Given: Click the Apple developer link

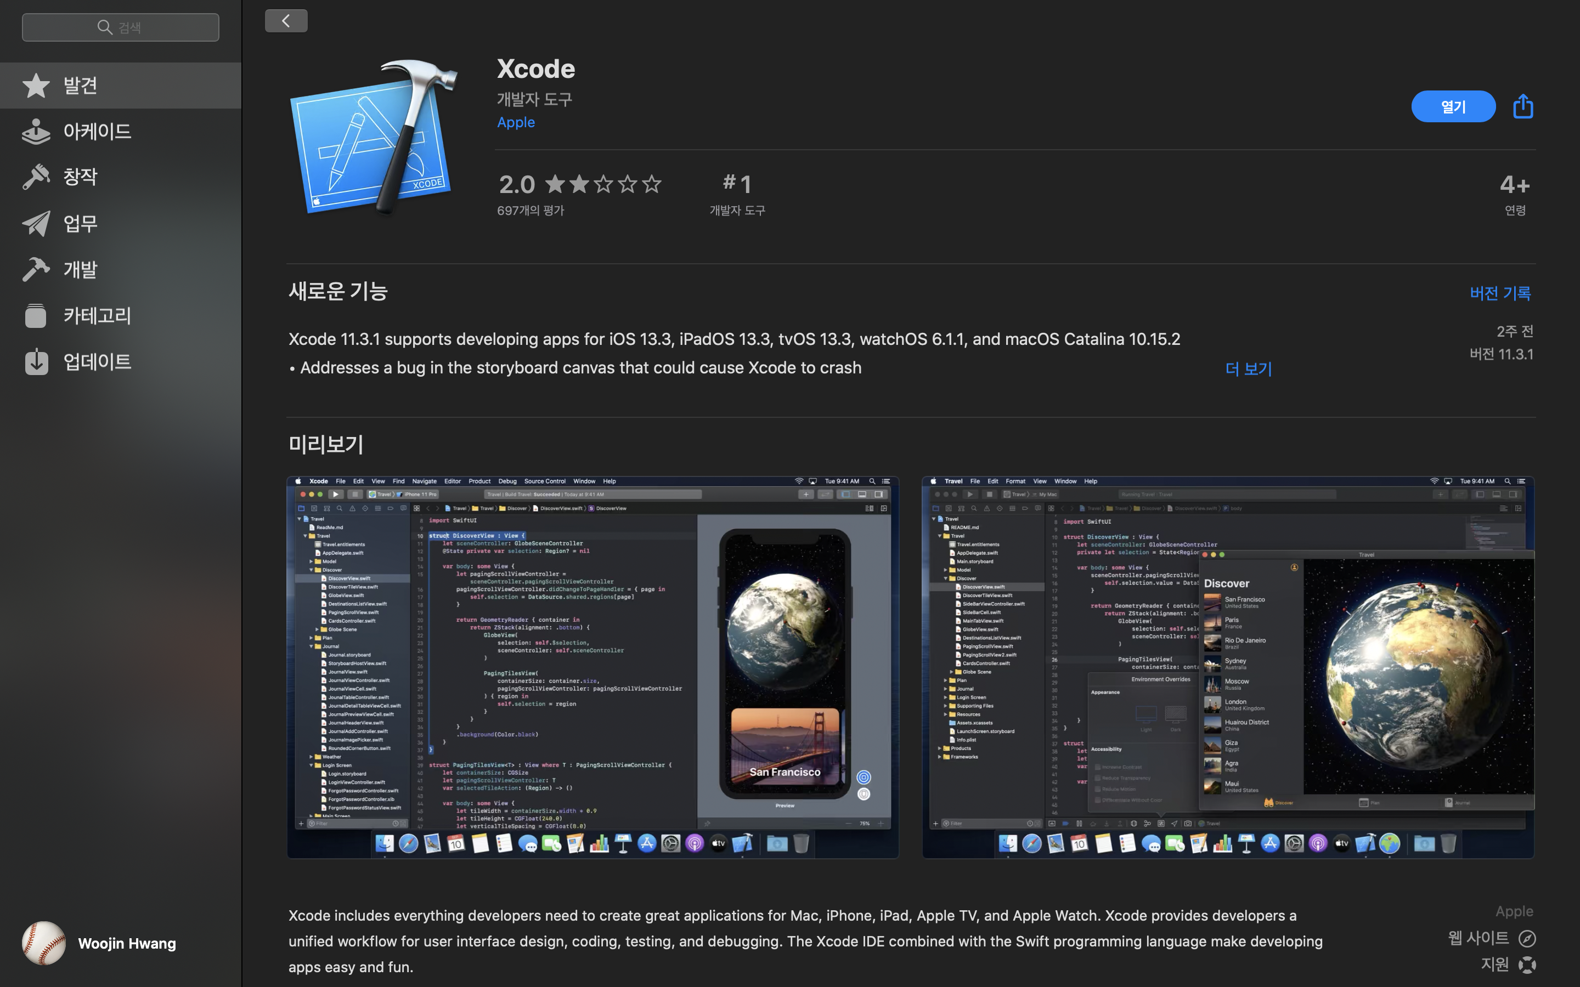Looking at the screenshot, I should click(x=516, y=122).
